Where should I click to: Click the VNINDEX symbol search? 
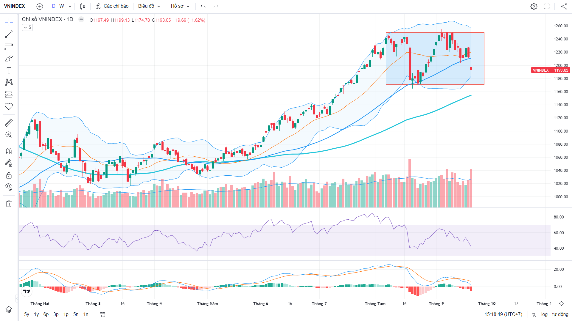[x=15, y=6]
